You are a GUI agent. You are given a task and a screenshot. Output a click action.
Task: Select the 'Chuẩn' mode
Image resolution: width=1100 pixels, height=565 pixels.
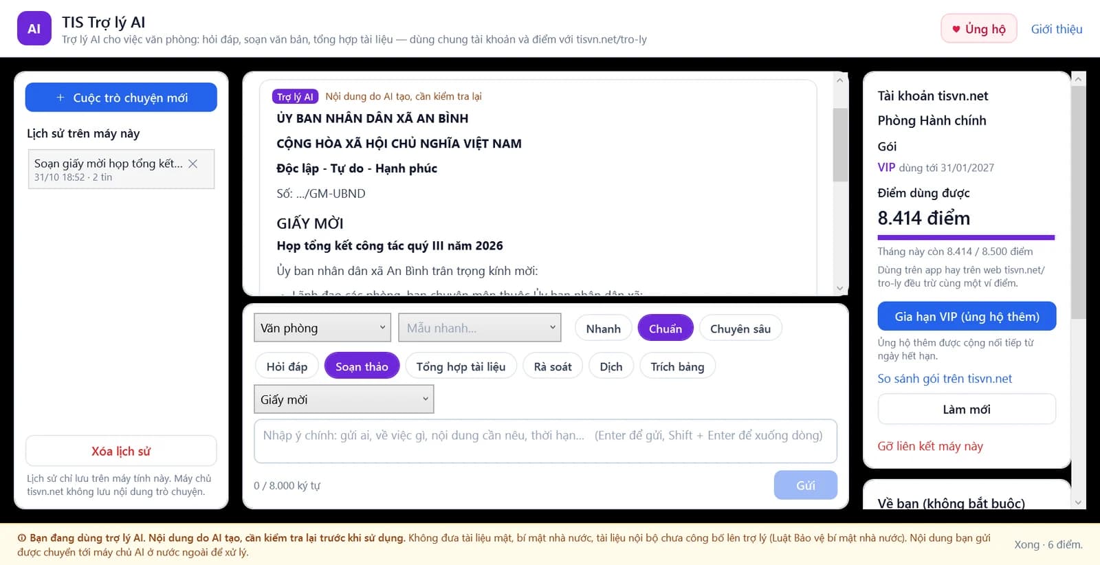(665, 329)
